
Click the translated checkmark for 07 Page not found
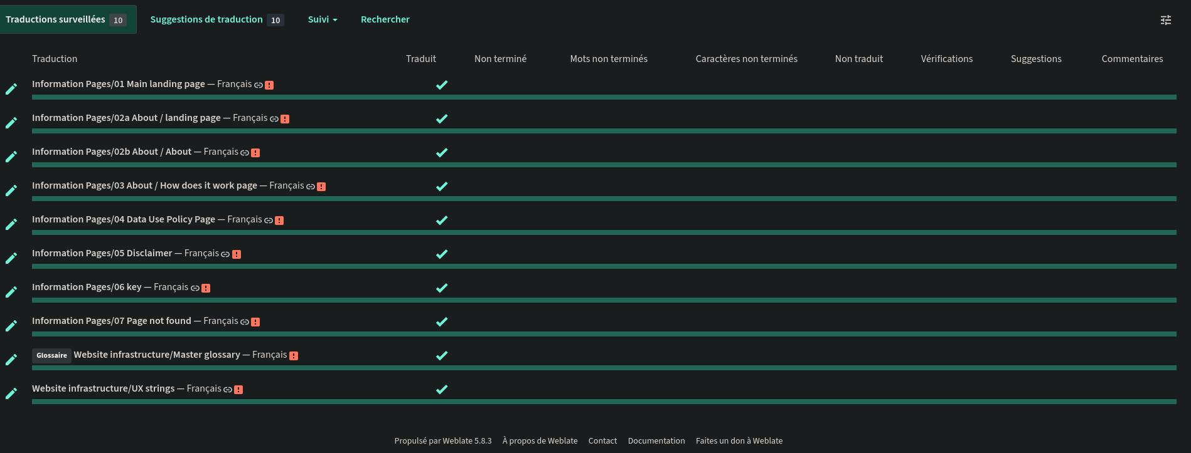(x=442, y=321)
